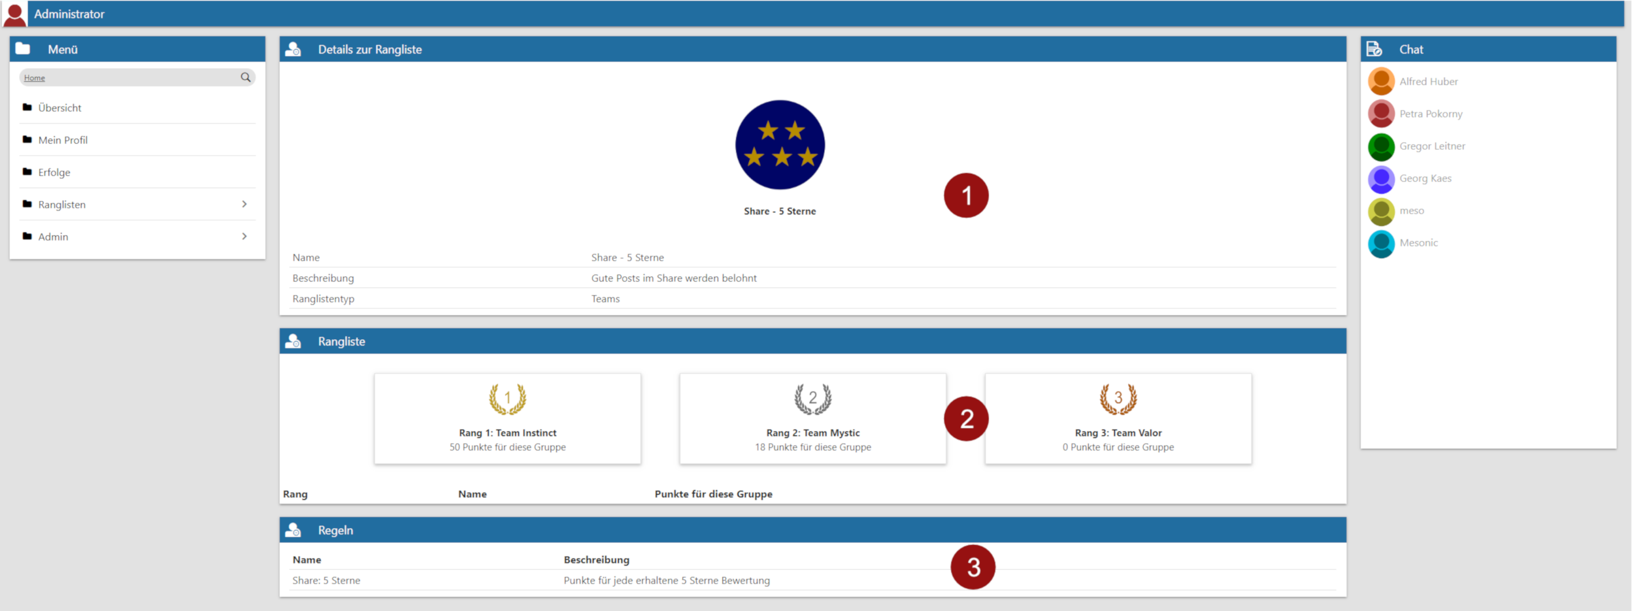Click the folder icon beside Mein Profil

tap(27, 139)
